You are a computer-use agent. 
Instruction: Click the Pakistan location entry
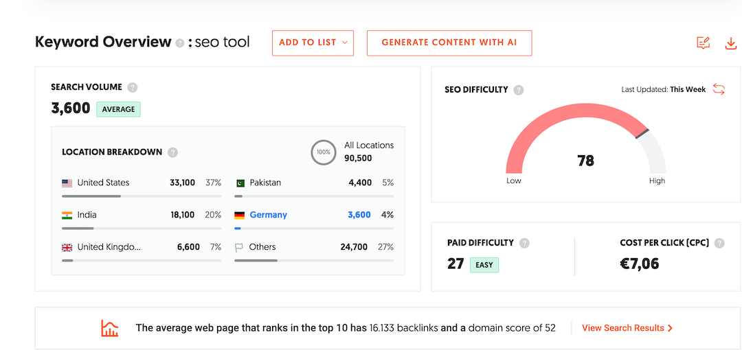tap(265, 183)
